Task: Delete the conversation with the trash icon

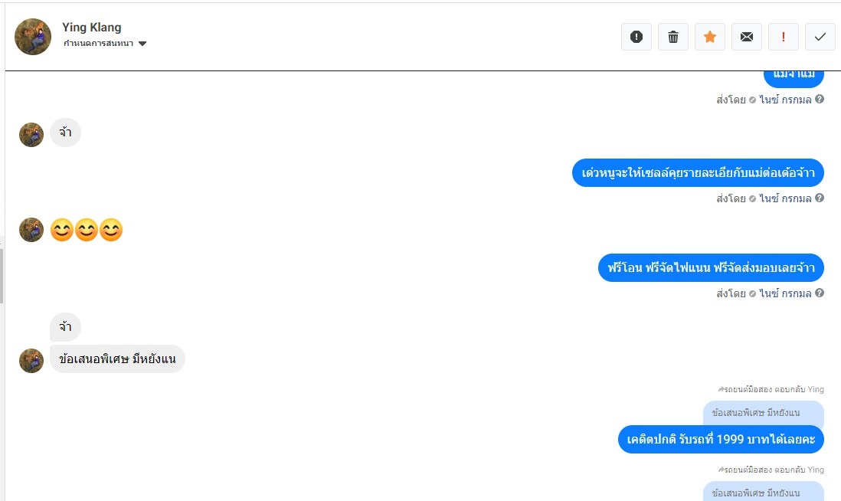Action: (673, 37)
